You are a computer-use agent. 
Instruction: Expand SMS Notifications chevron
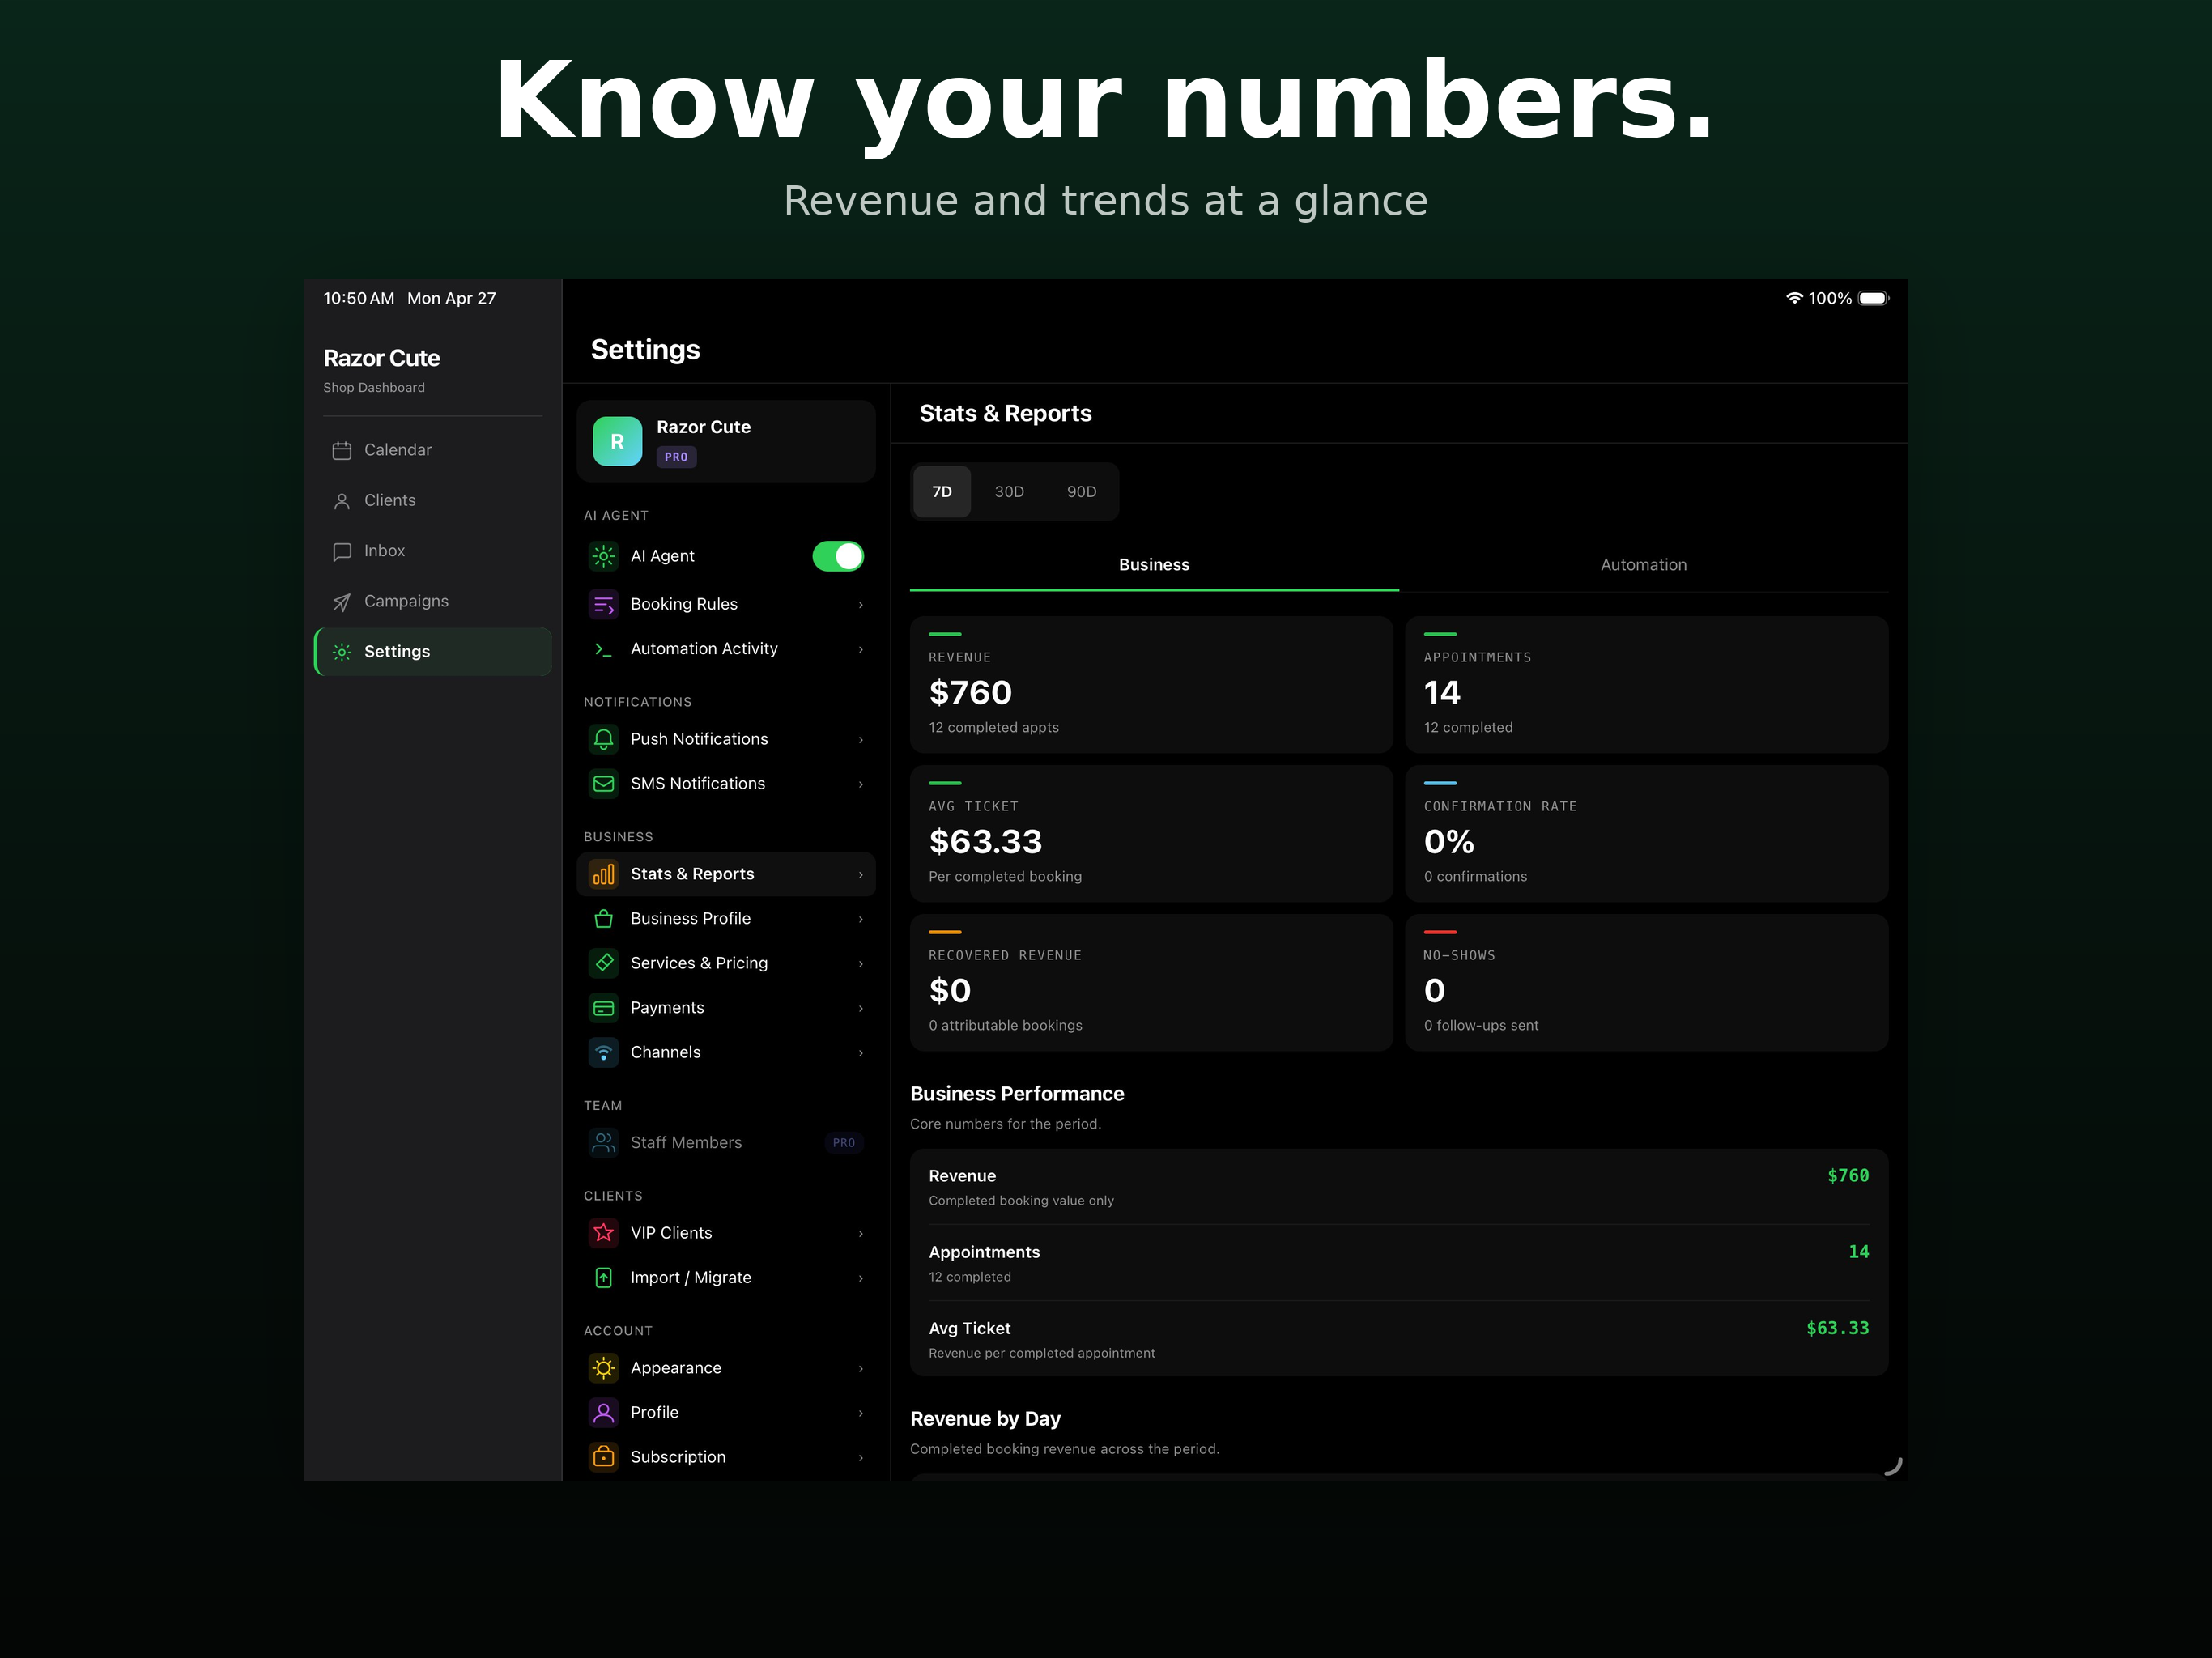861,785
